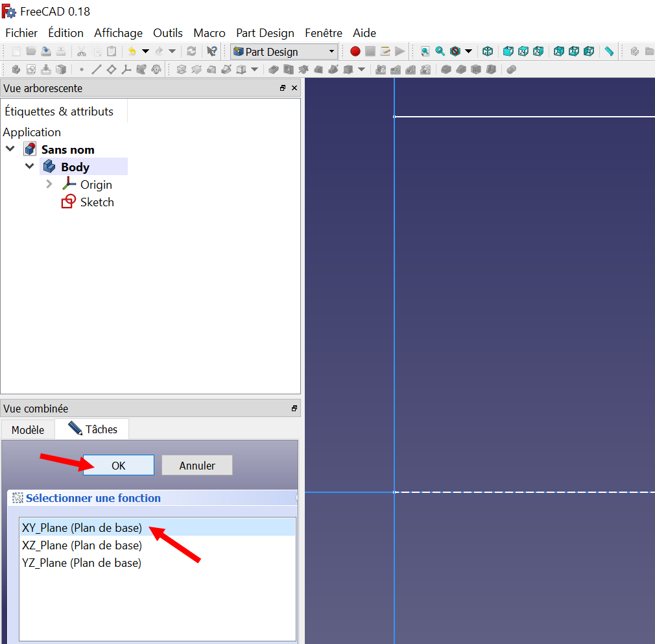
Task: Select the Linear pattern tool
Action: pyautogui.click(x=396, y=69)
